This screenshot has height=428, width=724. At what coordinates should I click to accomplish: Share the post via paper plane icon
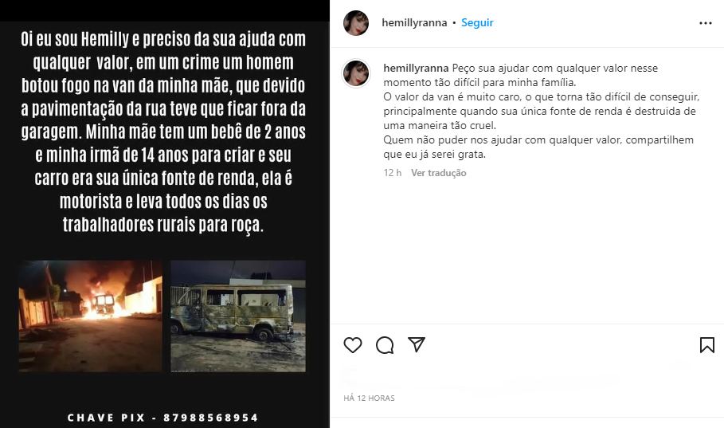coord(417,344)
